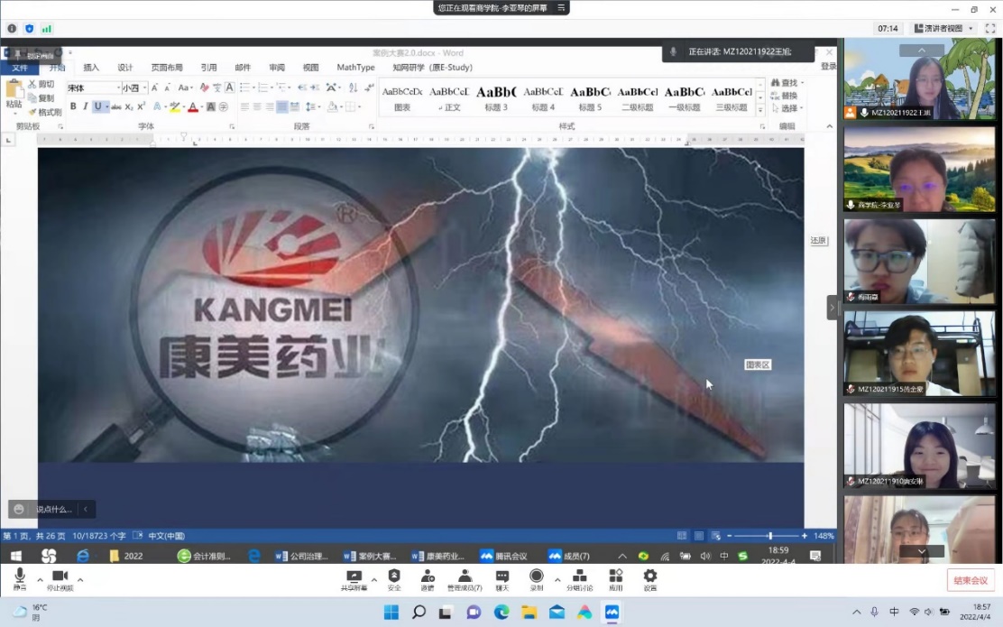1003x627 pixels.
Task: Open the speaker view dropdown
Action: click(944, 29)
